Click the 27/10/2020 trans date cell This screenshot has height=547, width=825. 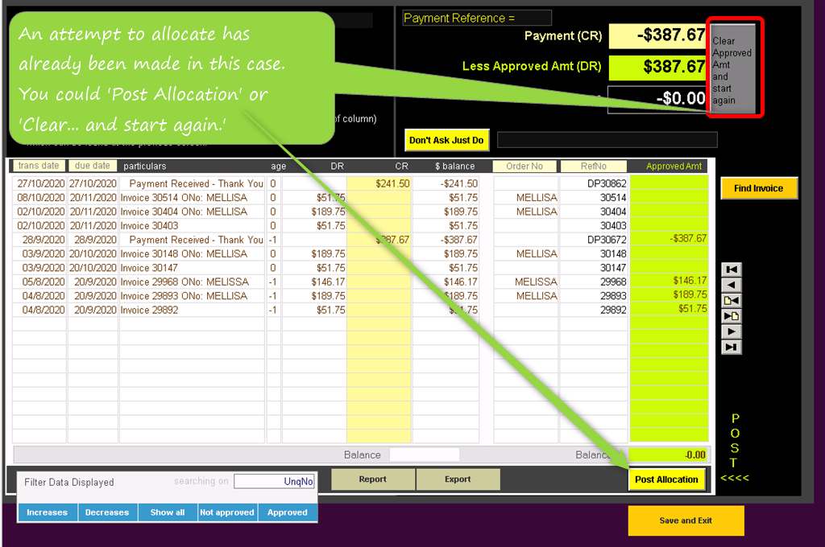click(39, 183)
